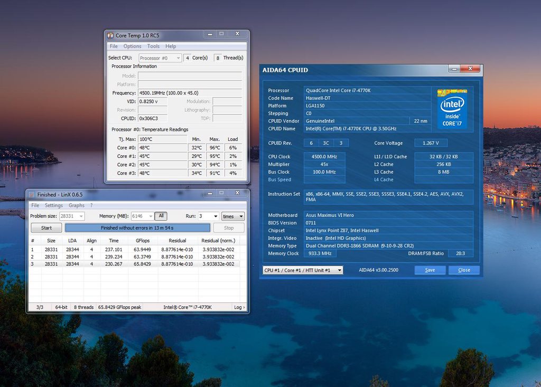Close the Core Temp window
541x387 pixels.
pyautogui.click(x=237, y=34)
